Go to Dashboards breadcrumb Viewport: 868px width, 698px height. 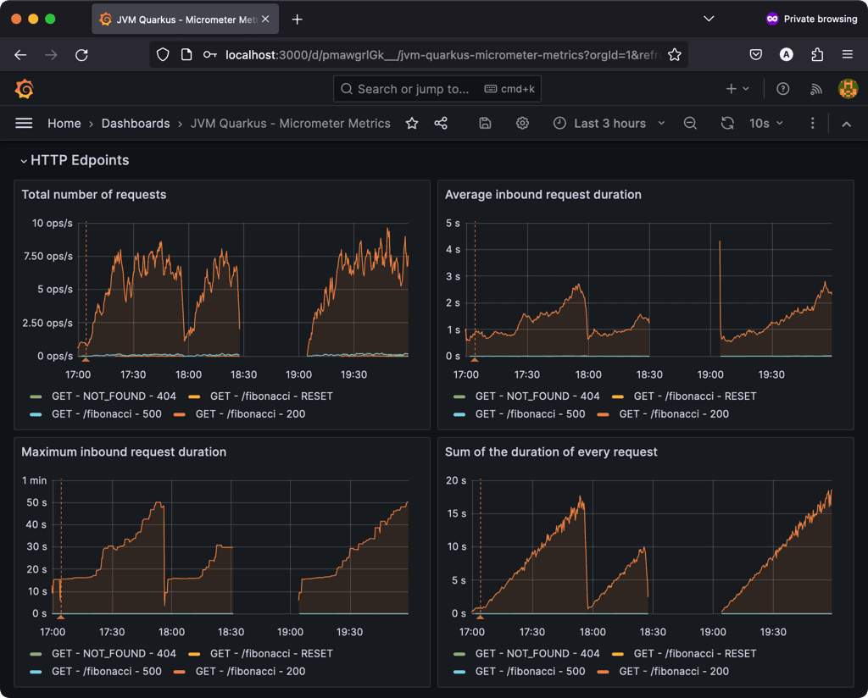click(136, 124)
